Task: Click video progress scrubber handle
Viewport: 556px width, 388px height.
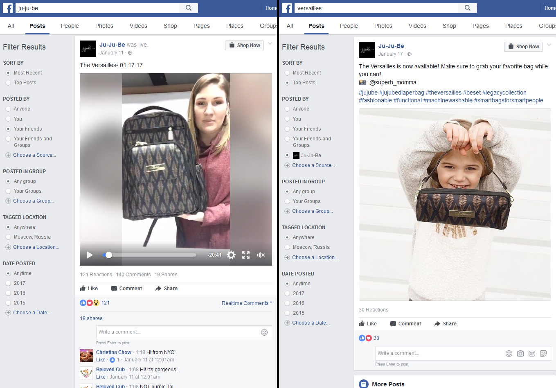Action: pyautogui.click(x=108, y=255)
